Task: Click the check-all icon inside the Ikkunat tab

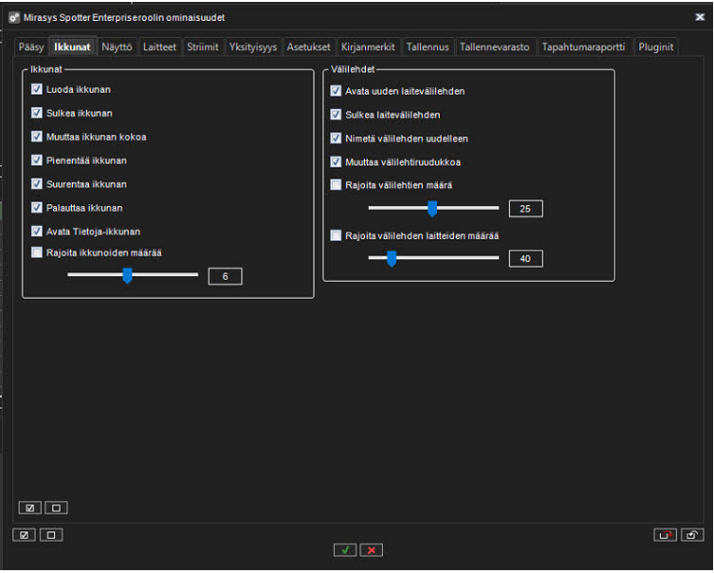Action: point(30,508)
